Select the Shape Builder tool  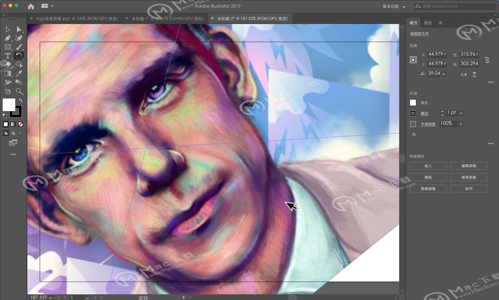pyautogui.click(x=19, y=64)
